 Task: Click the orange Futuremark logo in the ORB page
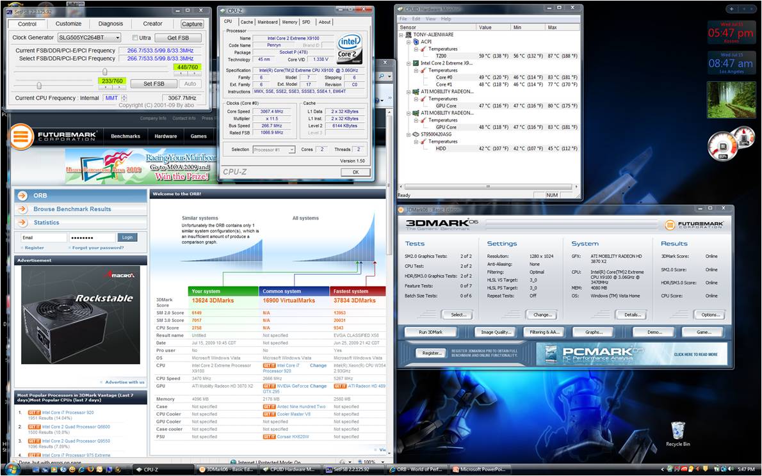tap(21, 136)
